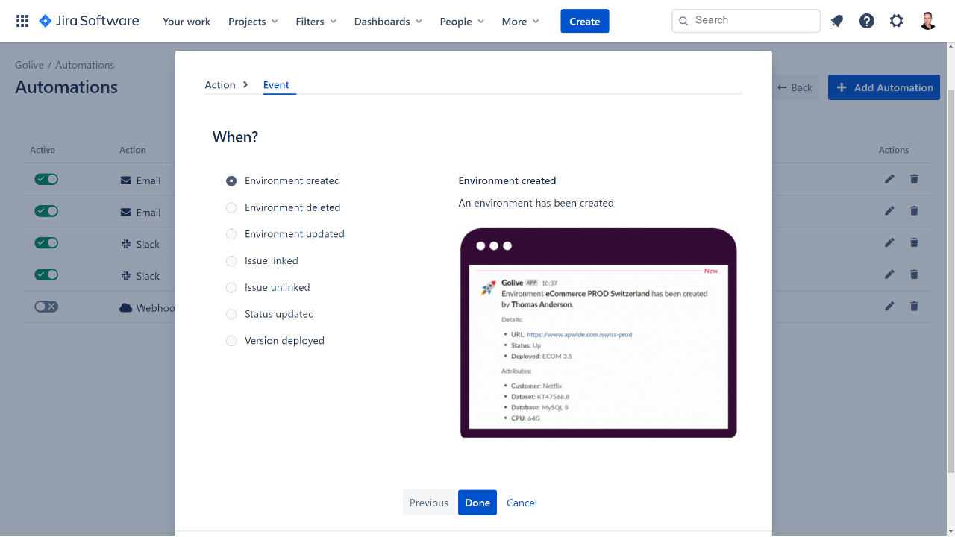Switch to the Action step tab
This screenshot has width=955, height=537.
tap(220, 85)
